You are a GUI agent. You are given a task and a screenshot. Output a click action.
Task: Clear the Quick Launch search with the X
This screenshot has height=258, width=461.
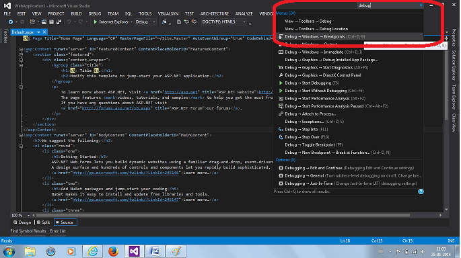(421, 5)
